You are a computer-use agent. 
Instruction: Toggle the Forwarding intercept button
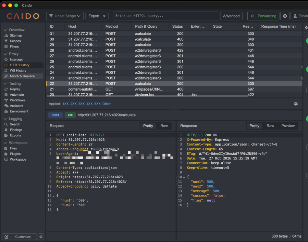(x=263, y=16)
